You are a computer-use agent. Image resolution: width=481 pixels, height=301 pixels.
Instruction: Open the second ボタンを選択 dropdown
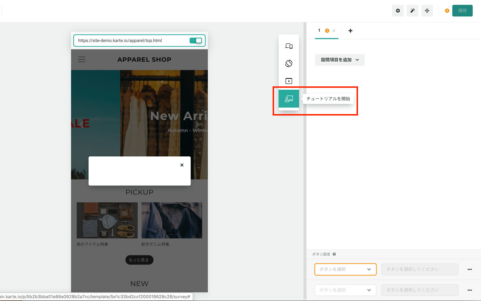click(x=345, y=290)
